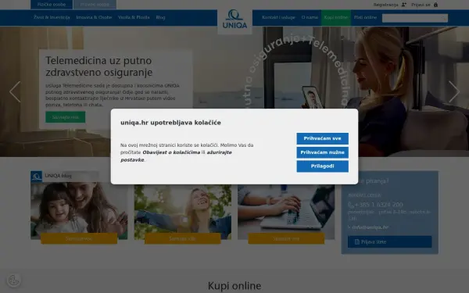469x293 pixels.
Task: Click Plati online menu item
Action: [x=365, y=17]
